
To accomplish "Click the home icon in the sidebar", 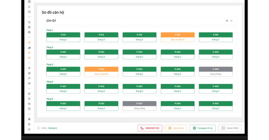I will (x=29, y=22).
